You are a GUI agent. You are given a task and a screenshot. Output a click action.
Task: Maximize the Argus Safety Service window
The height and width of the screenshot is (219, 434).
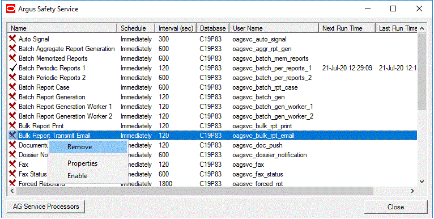click(393, 9)
